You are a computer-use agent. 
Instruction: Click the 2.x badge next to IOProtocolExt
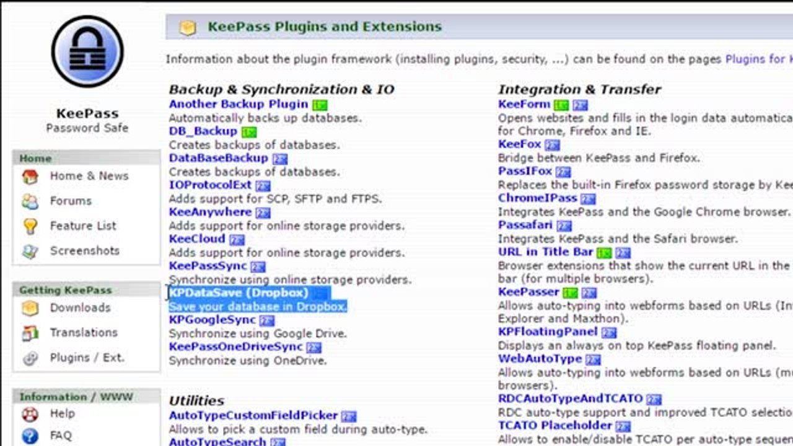click(x=263, y=186)
